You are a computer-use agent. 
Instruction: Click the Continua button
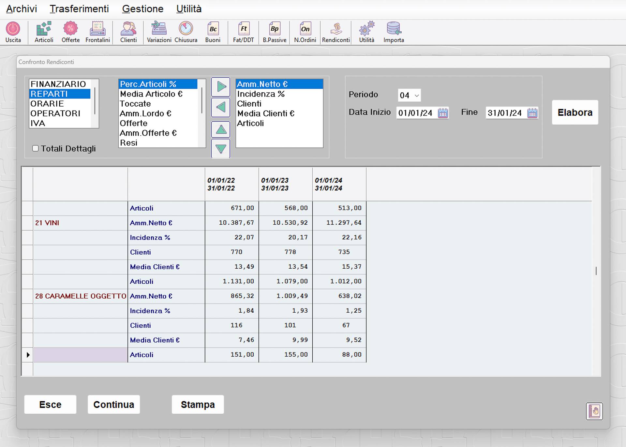click(x=114, y=405)
